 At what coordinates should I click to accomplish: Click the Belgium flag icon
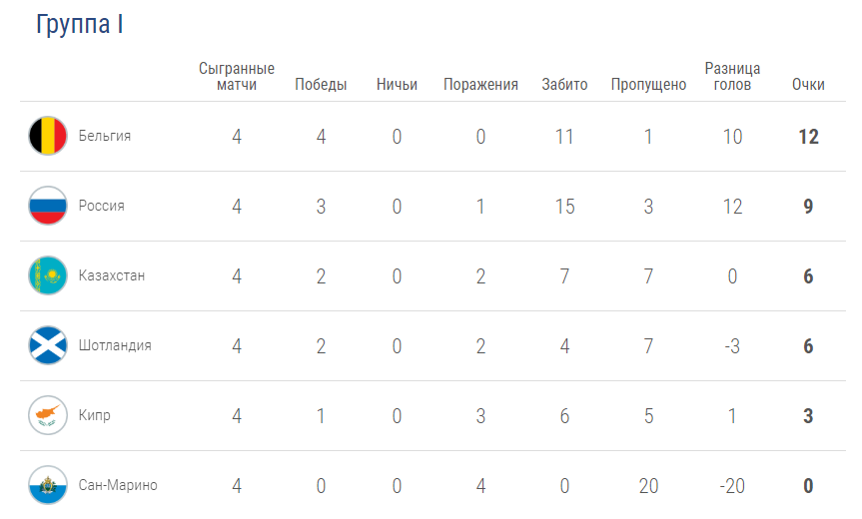(x=48, y=136)
